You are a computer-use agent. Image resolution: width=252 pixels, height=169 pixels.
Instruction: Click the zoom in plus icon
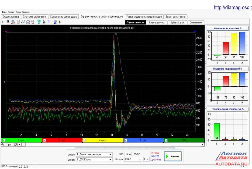(16, 145)
